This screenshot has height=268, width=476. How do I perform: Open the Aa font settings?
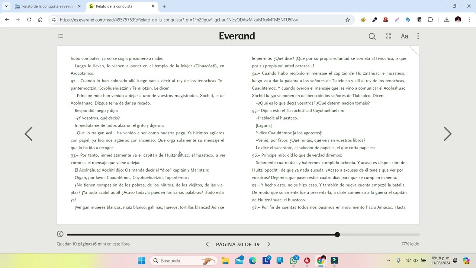404,36
